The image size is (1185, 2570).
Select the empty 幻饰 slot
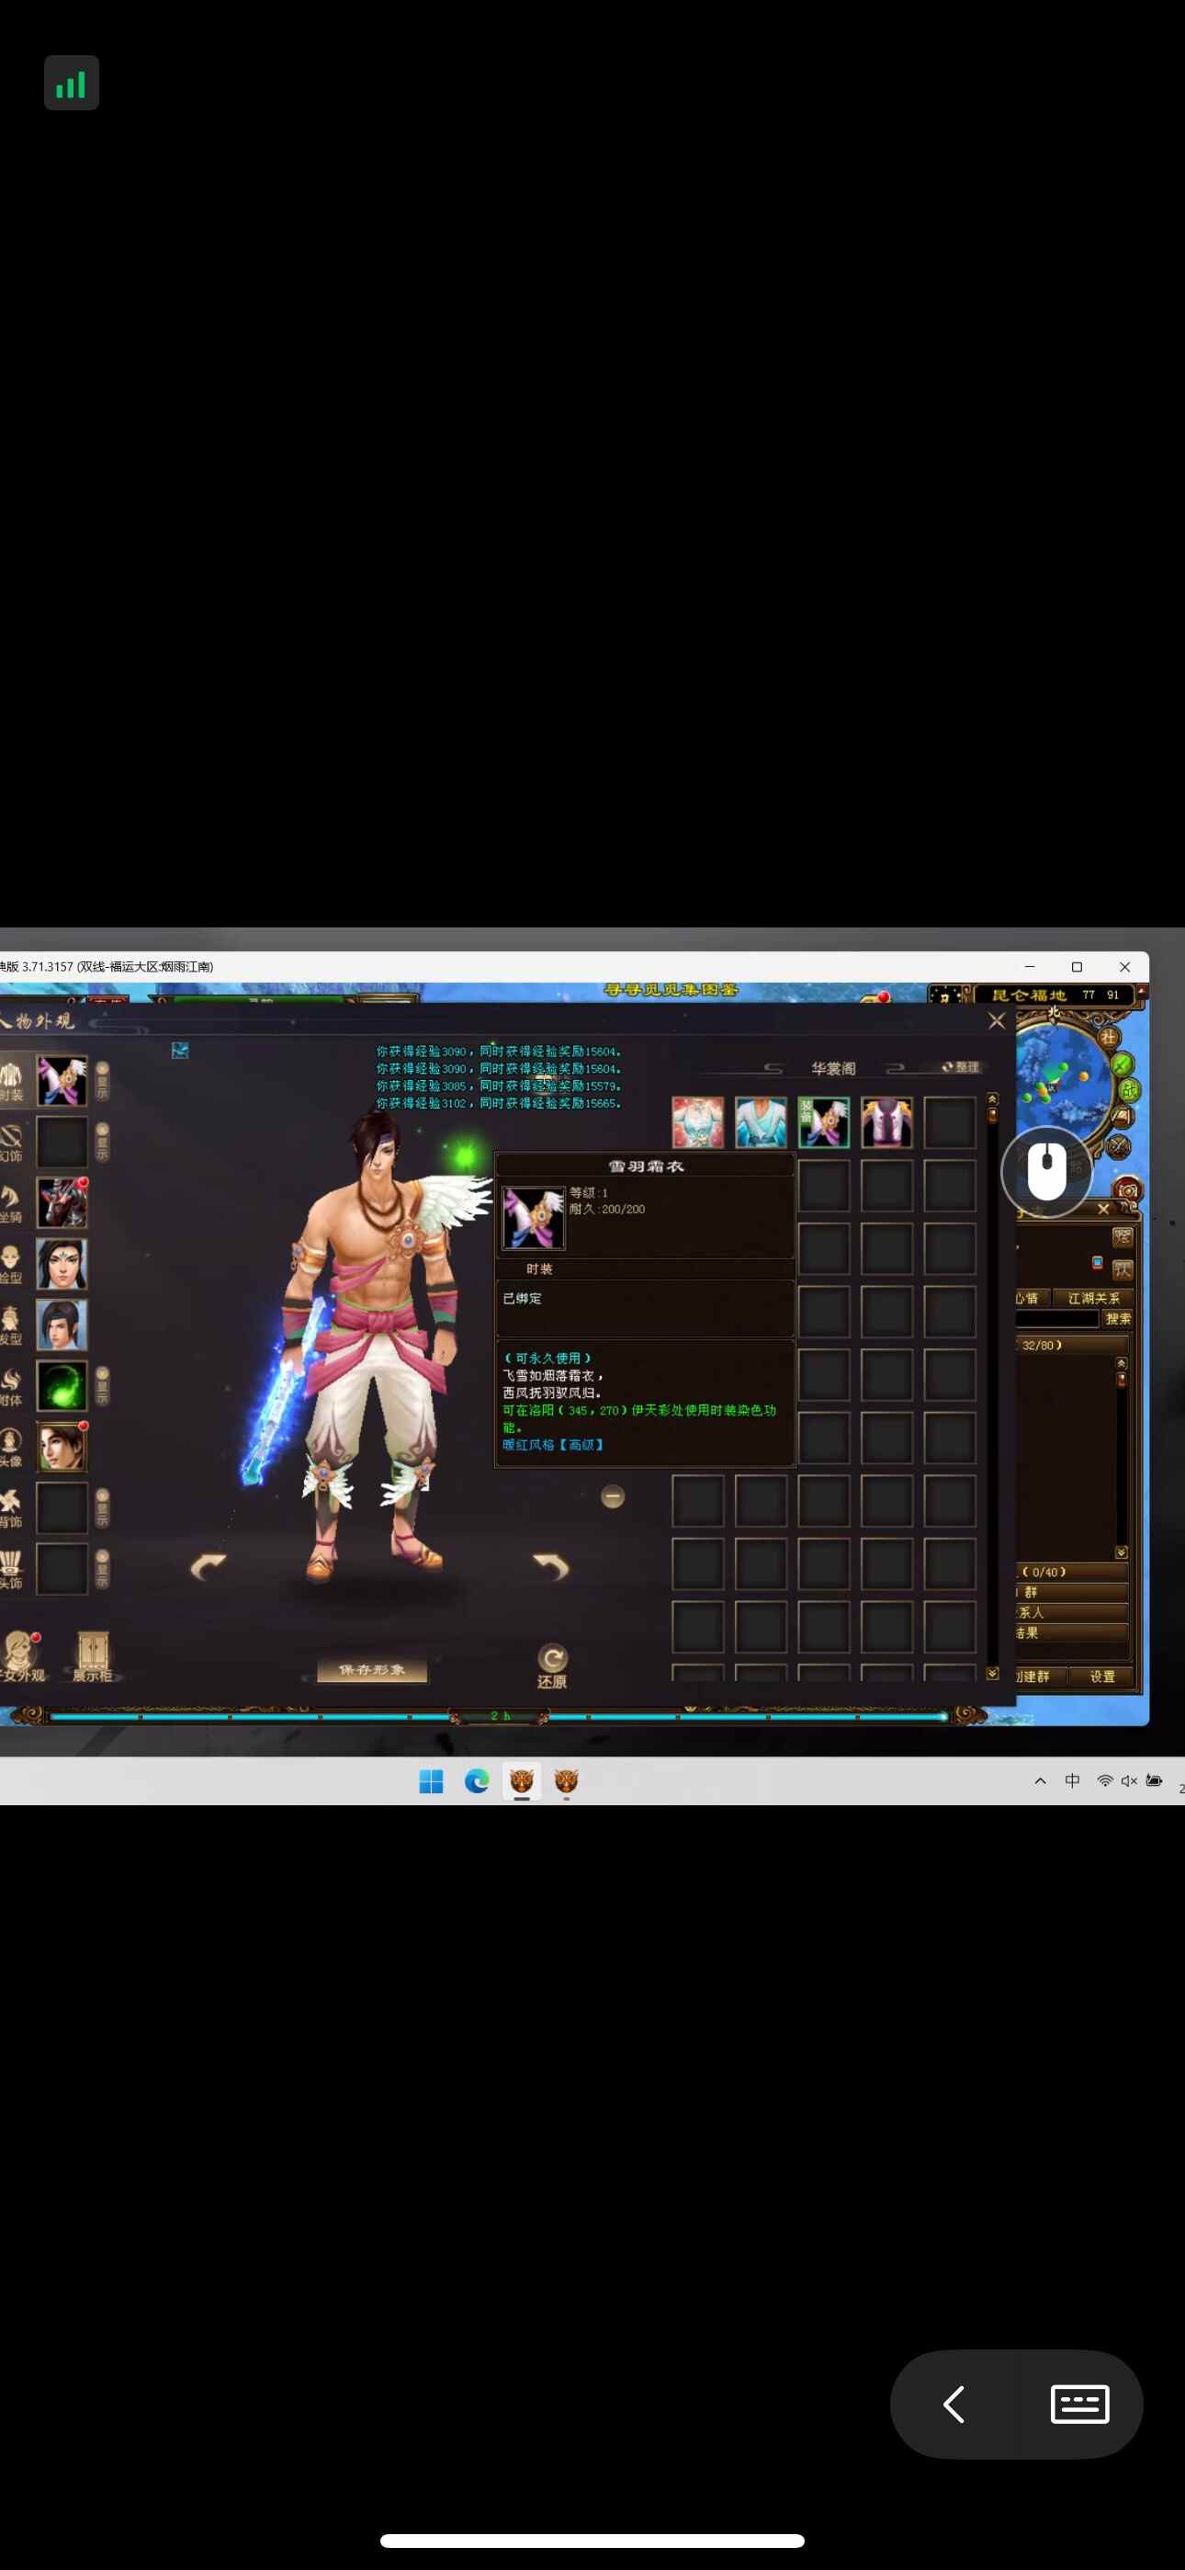tap(62, 1142)
